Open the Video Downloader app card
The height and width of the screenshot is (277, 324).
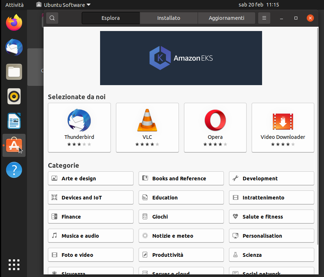[283, 128]
